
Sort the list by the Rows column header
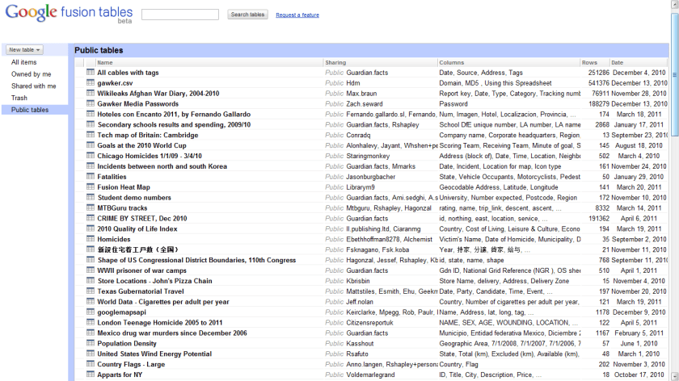pyautogui.click(x=589, y=62)
